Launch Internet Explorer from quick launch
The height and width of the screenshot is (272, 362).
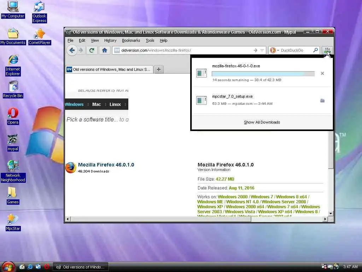(30, 267)
